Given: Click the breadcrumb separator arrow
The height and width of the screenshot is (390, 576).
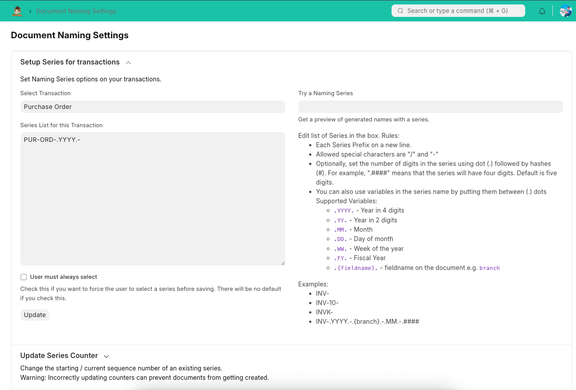Looking at the screenshot, I should point(30,11).
